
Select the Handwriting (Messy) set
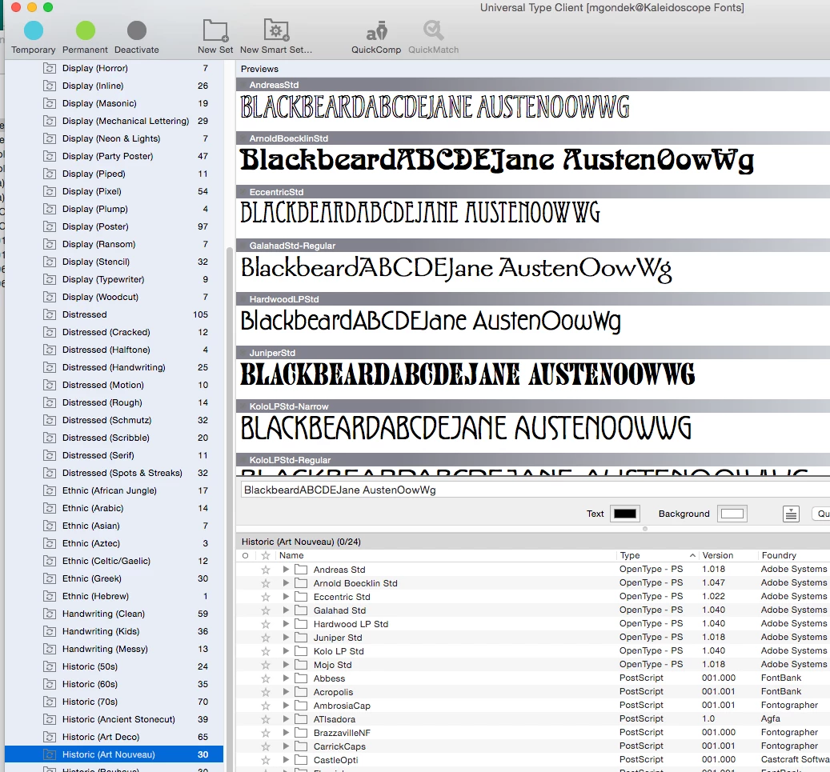coord(114,649)
